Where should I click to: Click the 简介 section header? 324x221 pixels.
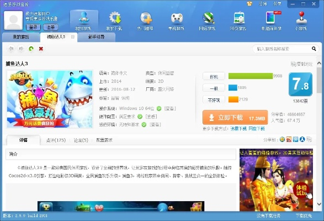121,154
